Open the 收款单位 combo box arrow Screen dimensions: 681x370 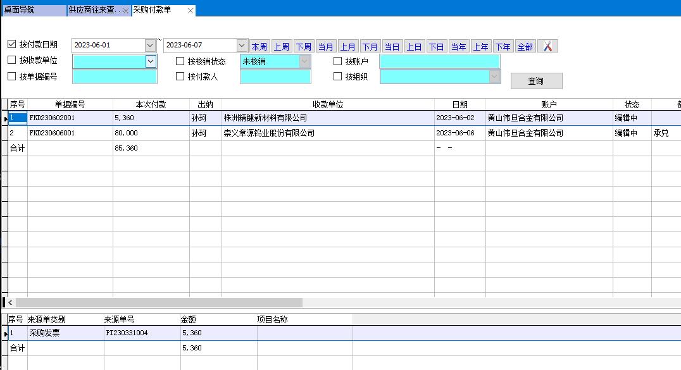coord(151,61)
